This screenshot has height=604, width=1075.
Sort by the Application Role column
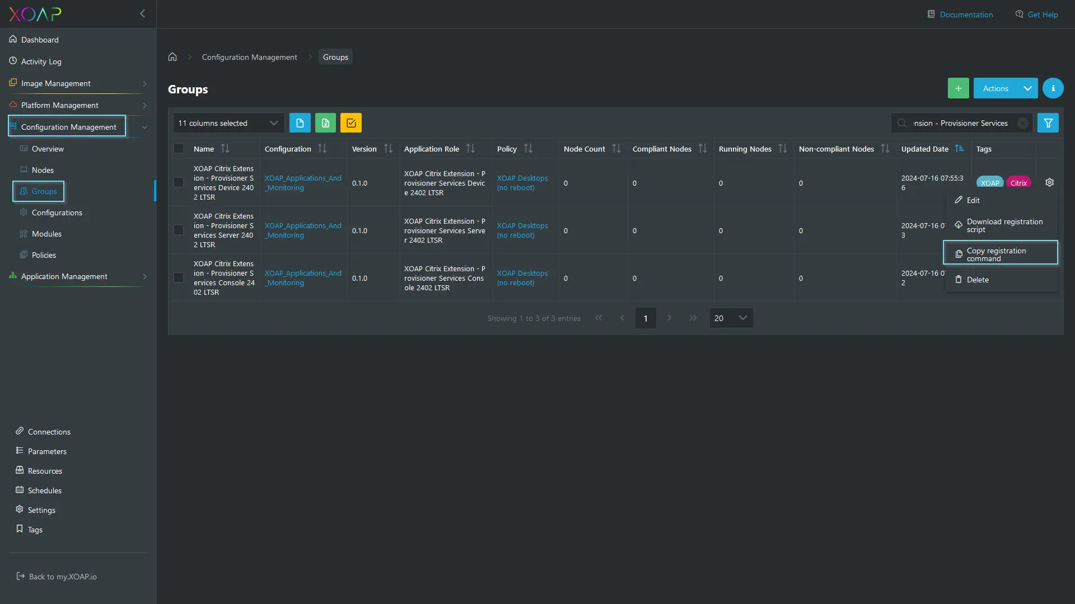(470, 149)
